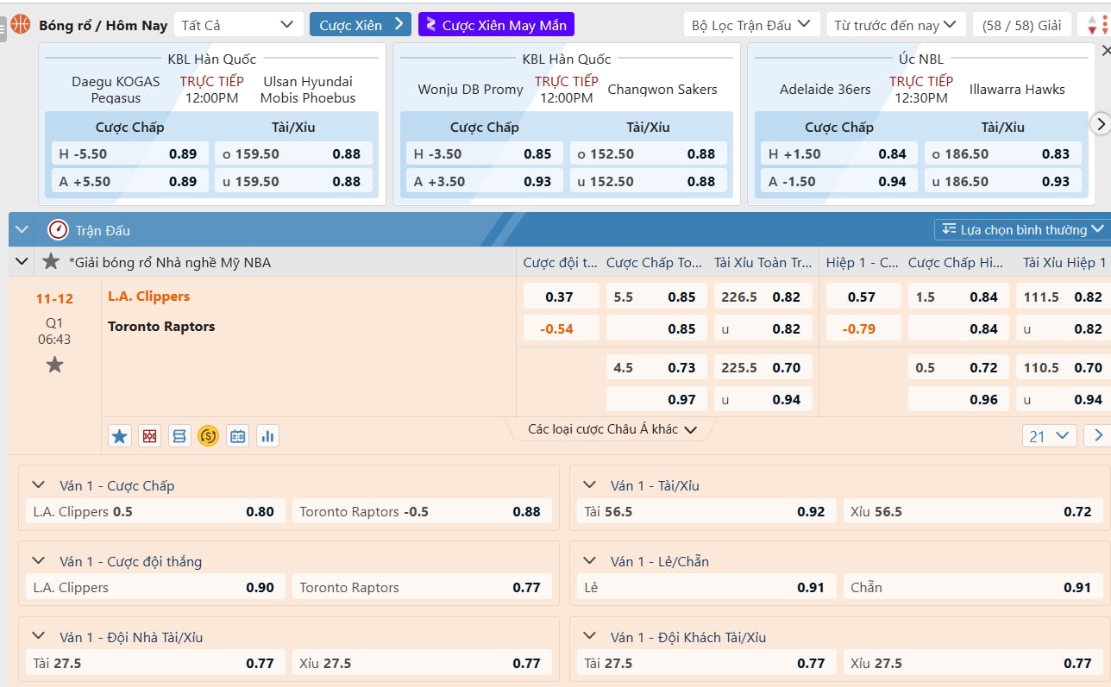Select away team Xỉu 27.5 at 0.77

973,663
